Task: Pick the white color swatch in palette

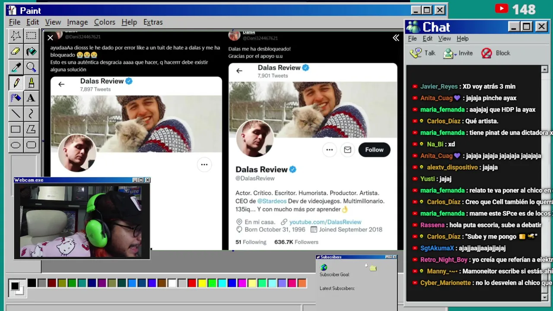Action: [172, 283]
